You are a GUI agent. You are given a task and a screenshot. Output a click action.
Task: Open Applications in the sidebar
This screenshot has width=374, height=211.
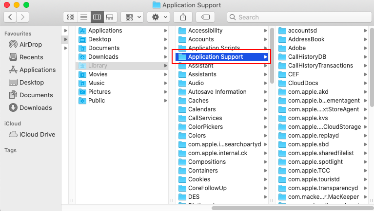[x=32, y=70]
